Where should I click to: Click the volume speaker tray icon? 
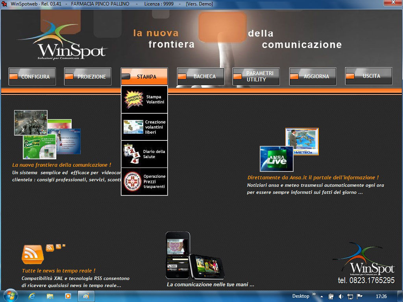[x=341, y=296]
